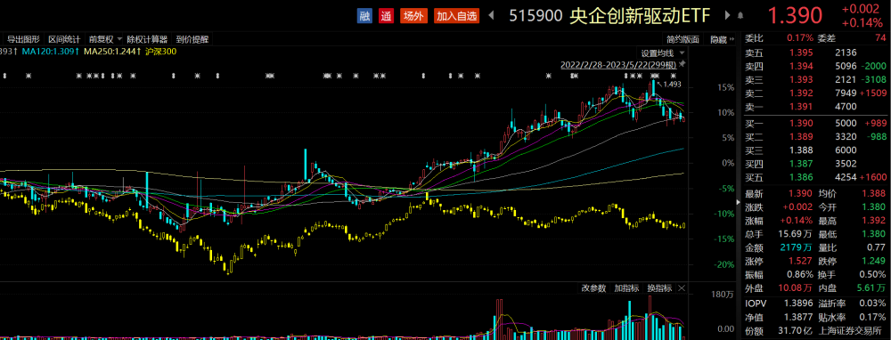Click 换指标 to switch indicator

click(x=659, y=288)
